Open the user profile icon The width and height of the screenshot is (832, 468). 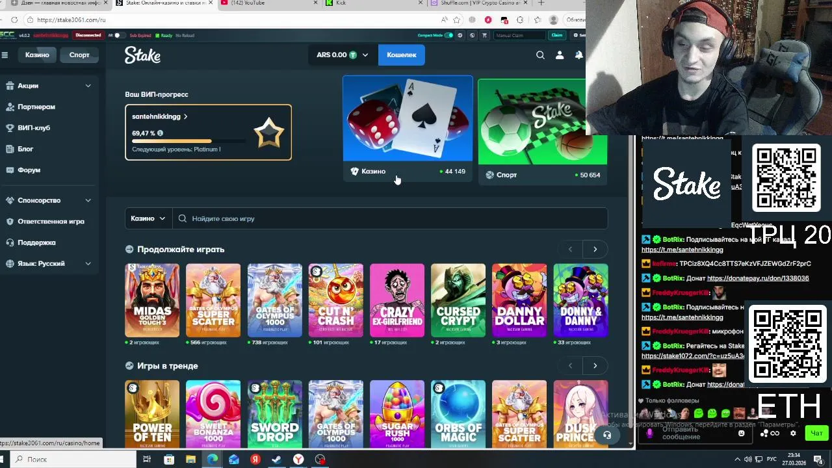tap(560, 55)
